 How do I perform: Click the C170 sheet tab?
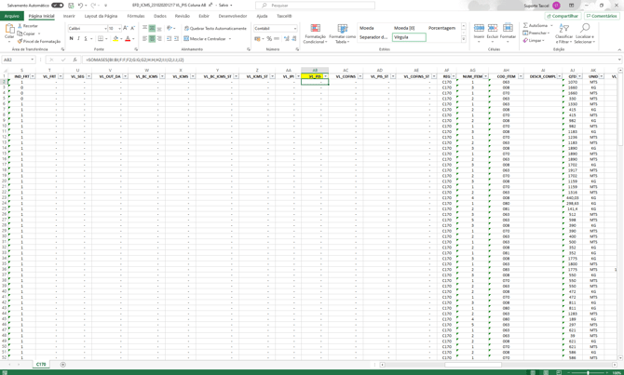pos(41,365)
